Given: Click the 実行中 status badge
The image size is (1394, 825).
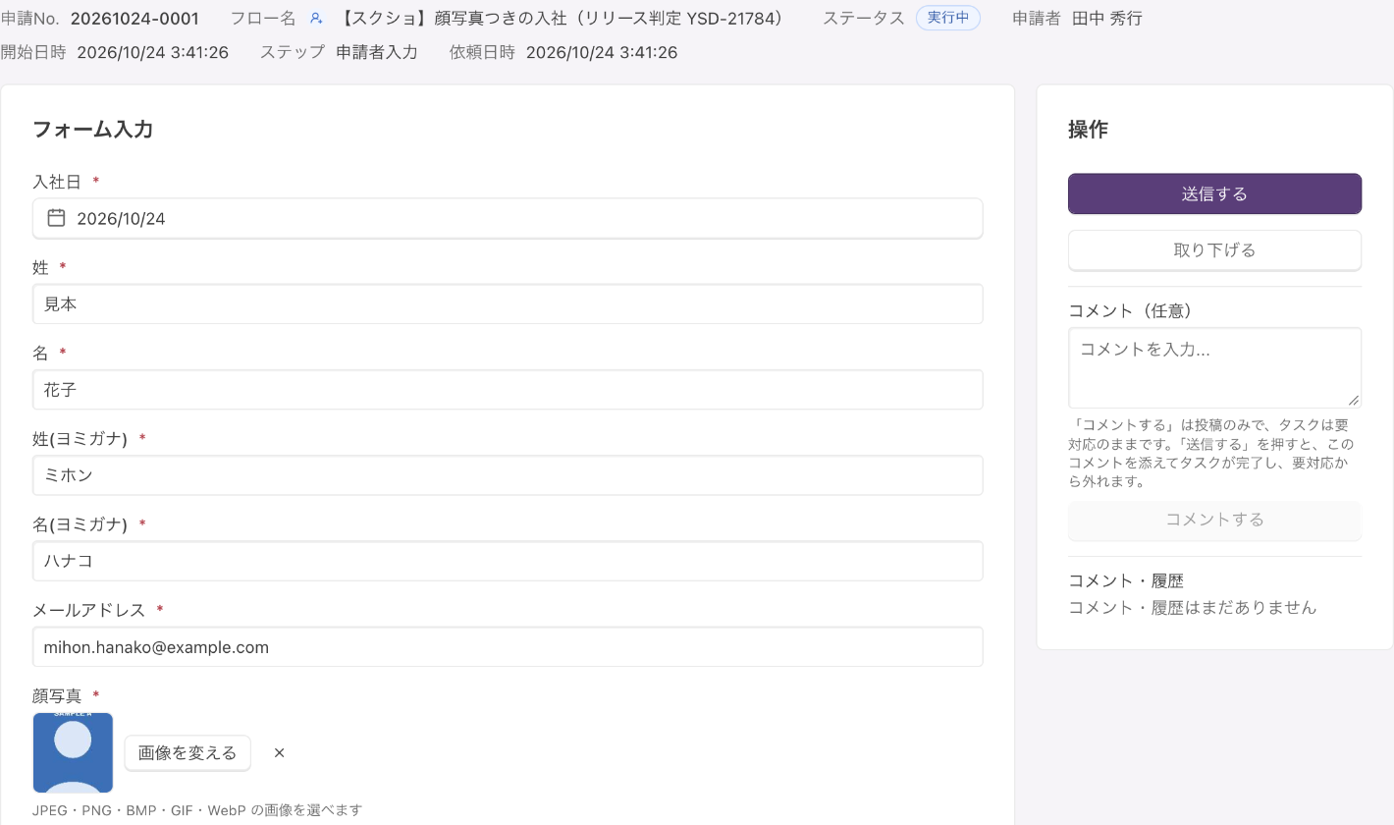Looking at the screenshot, I should 947,19.
